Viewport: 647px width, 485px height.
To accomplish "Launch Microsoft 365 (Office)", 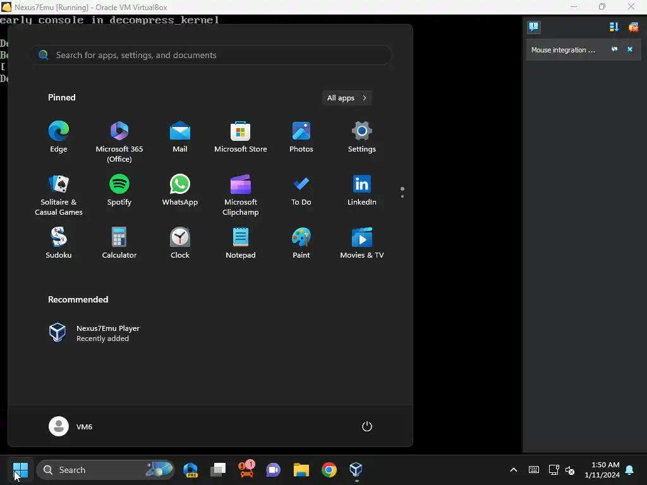I will point(119,142).
